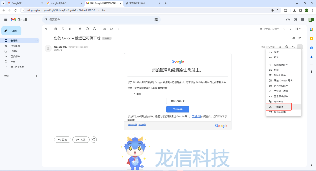The height and width of the screenshot is (171, 316).
Task: Reply using header arrow icon
Action: click(293, 47)
